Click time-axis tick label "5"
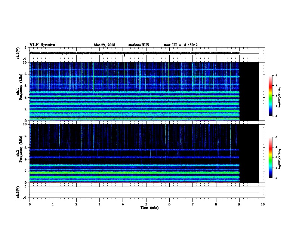This screenshot has height=229, width=296. 146,204
